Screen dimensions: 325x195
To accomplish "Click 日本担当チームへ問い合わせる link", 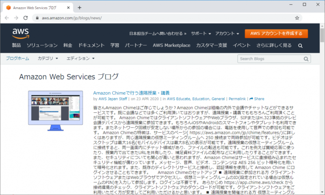I will [158, 34].
